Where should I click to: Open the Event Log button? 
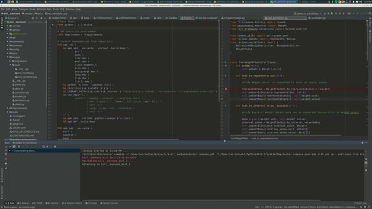360,203
